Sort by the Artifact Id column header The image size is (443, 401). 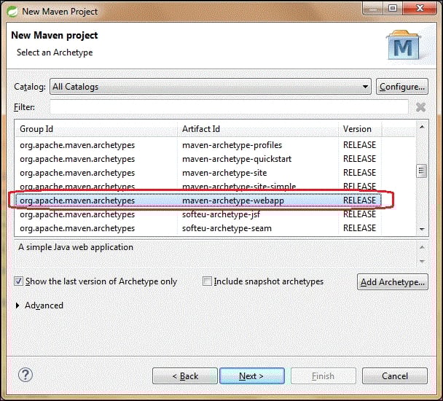click(259, 129)
